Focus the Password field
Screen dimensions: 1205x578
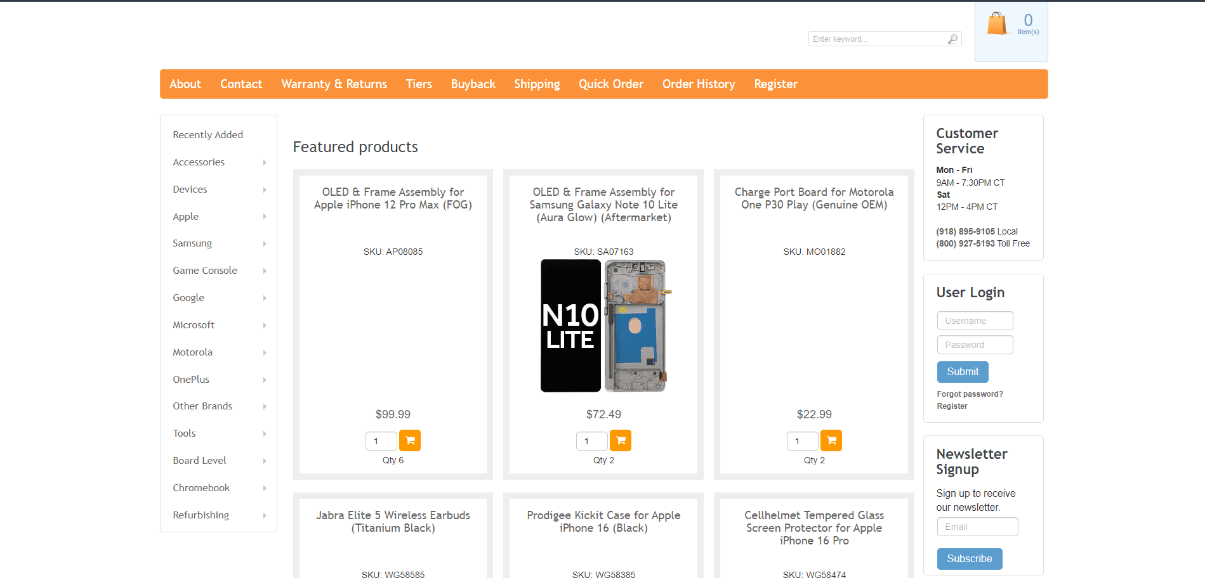pos(975,345)
